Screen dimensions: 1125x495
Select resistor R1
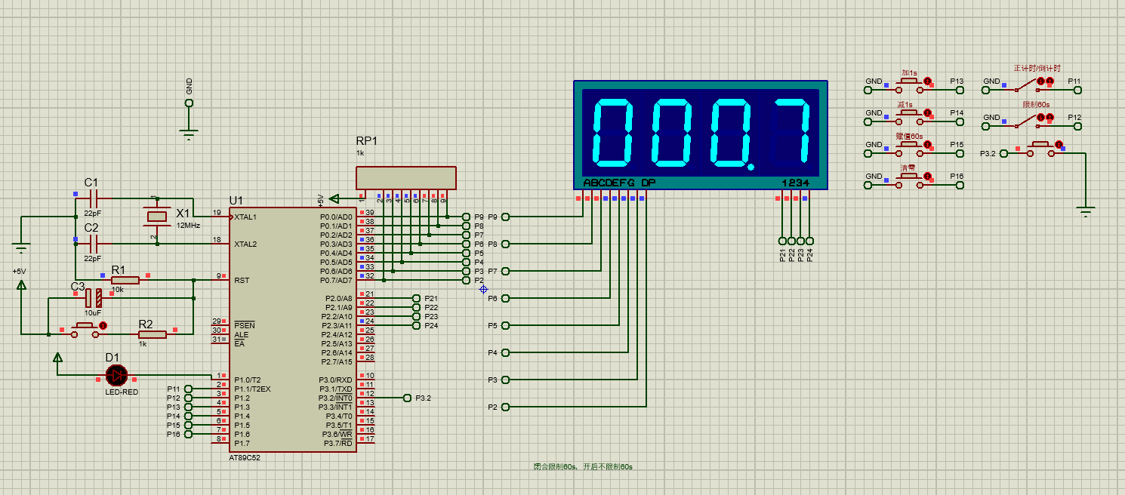click(125, 280)
